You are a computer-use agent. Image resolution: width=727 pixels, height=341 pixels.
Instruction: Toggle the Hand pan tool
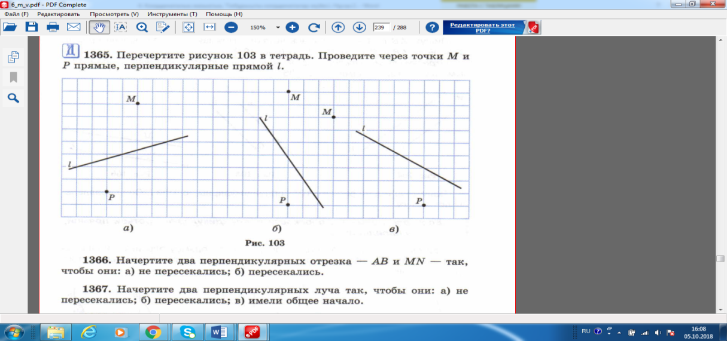[x=99, y=27]
